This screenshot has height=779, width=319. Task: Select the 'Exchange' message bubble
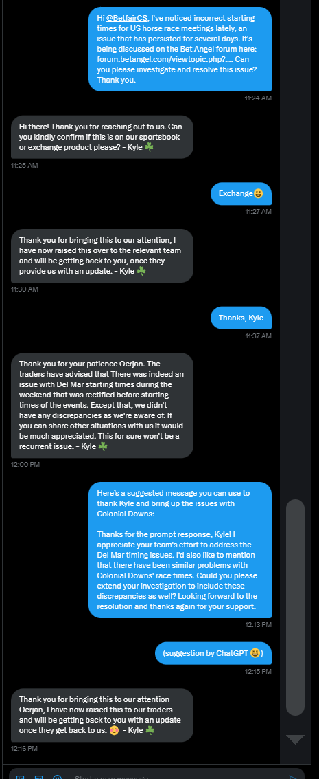click(x=241, y=193)
